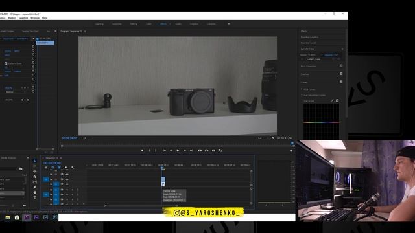Hide the third video track's eye icon
415x233 pixels.
pyautogui.click(x=67, y=184)
